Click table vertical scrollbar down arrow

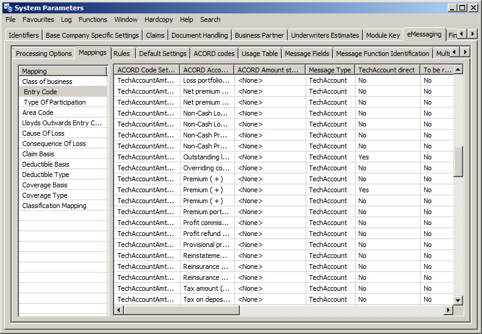point(458,301)
